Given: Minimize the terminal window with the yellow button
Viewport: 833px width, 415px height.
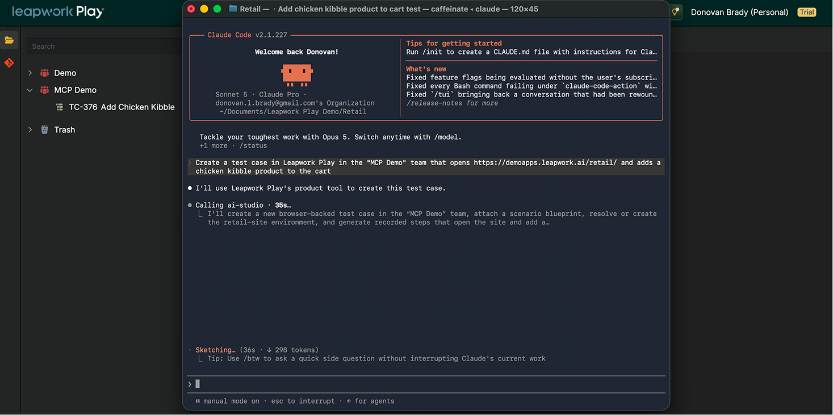Looking at the screenshot, I should [x=204, y=9].
